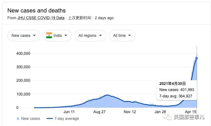Click the 7-day average legend line icon
Screen dimensions: 211x126
[x=50, y=119]
